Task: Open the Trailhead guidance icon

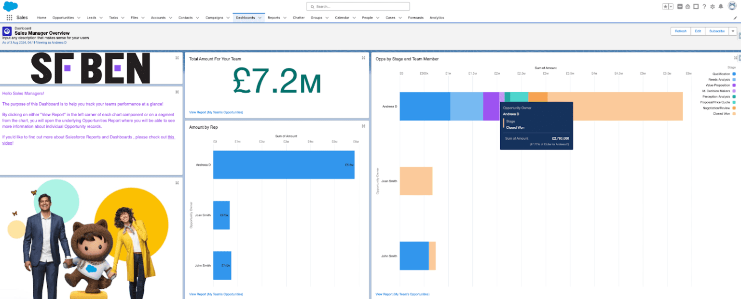Action: 687,6
